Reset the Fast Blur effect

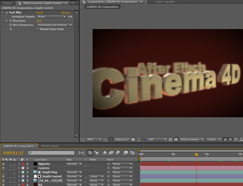coord(40,13)
